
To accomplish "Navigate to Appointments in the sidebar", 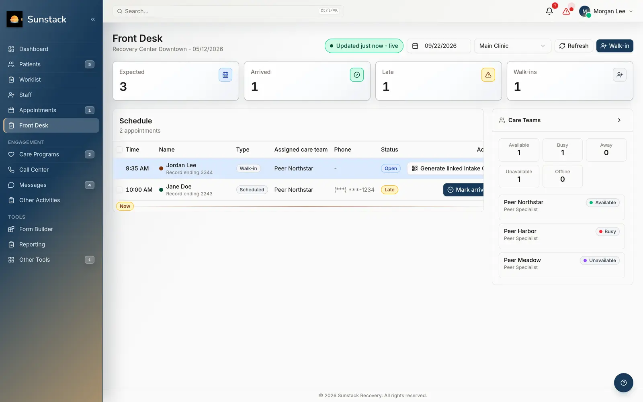I will pos(51,110).
